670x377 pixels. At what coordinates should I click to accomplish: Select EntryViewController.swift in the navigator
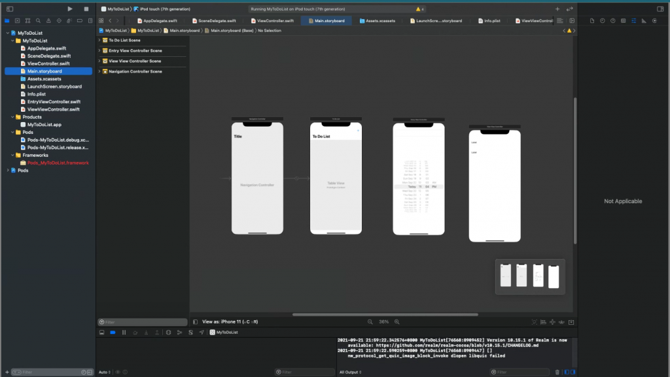pos(54,101)
